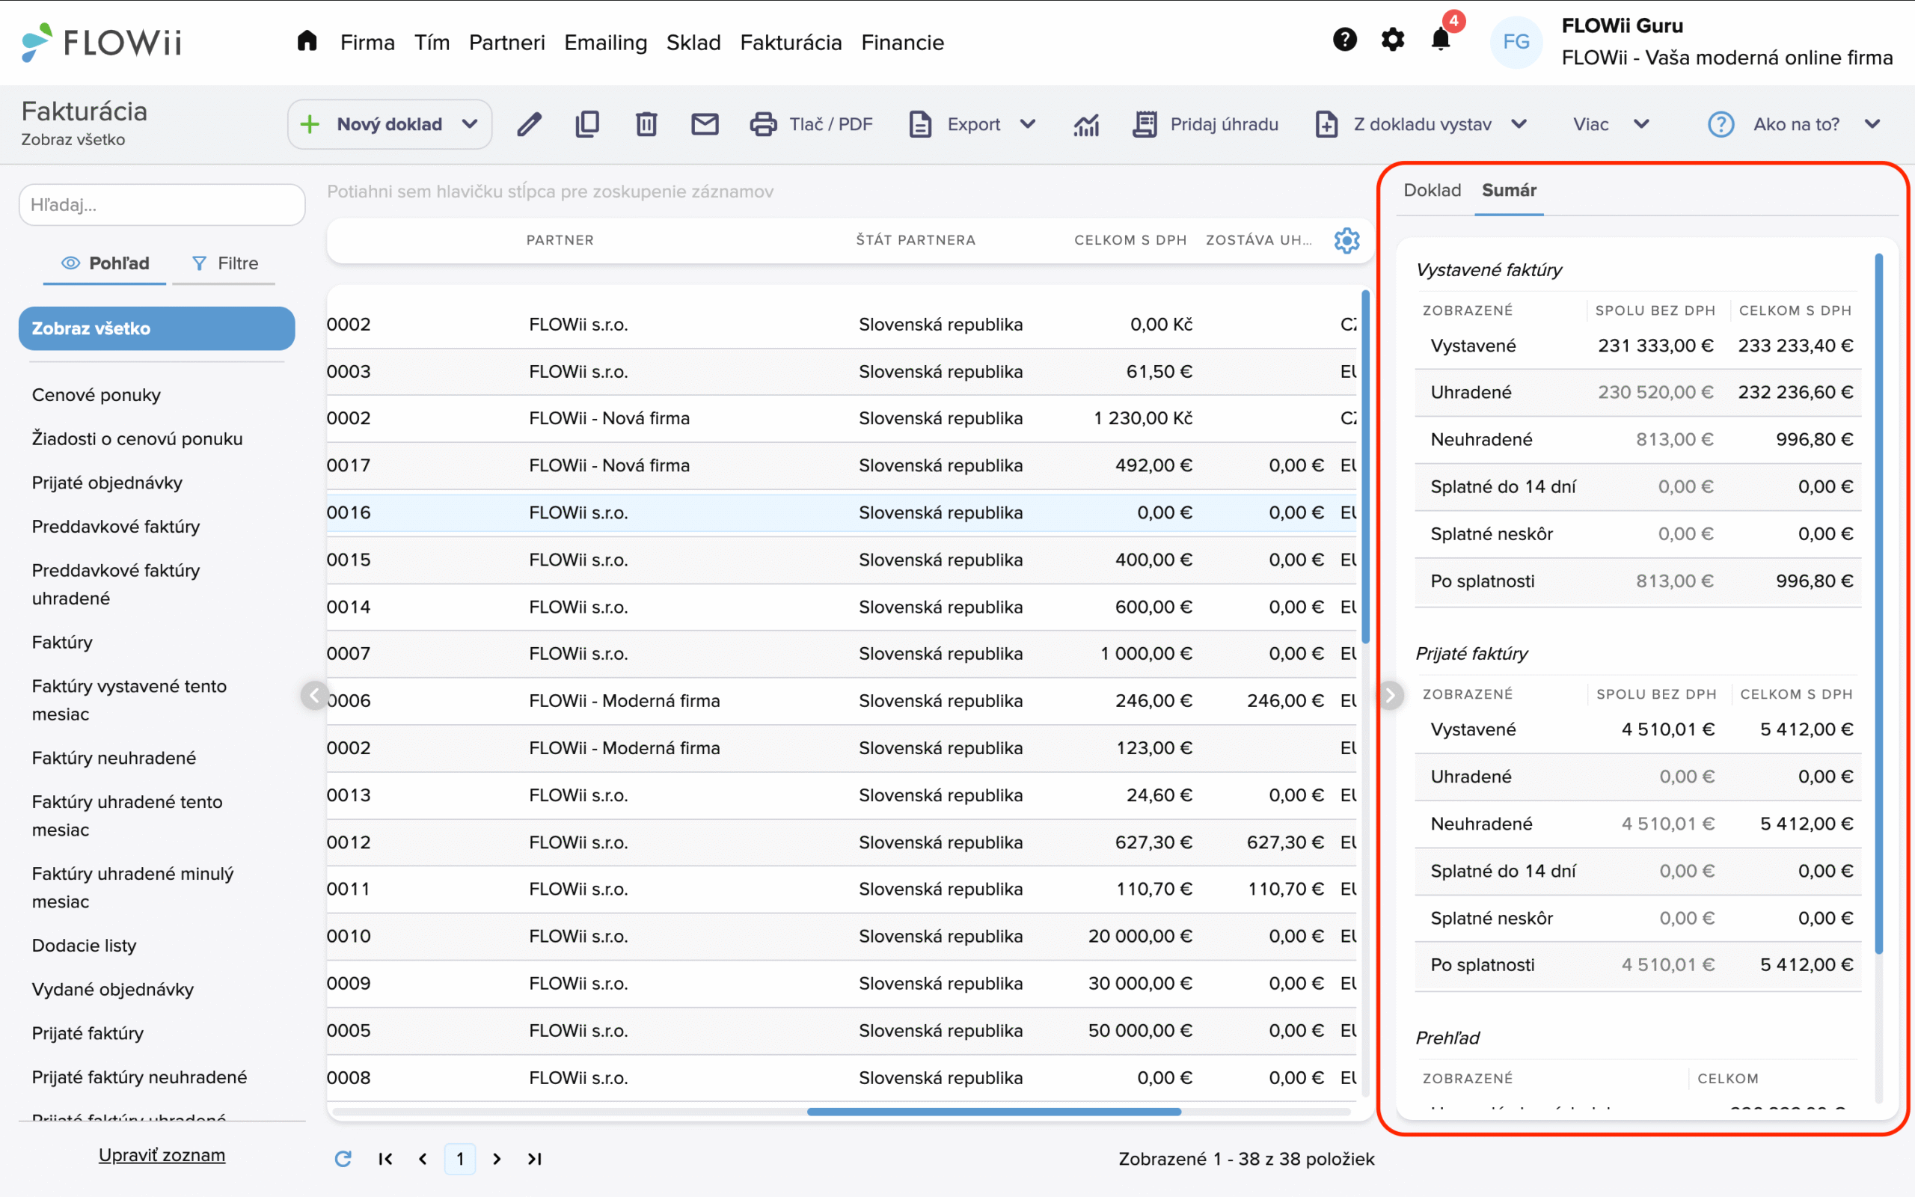Go to previous page
Screen dimensions: 1915x1197
[x=423, y=1158]
